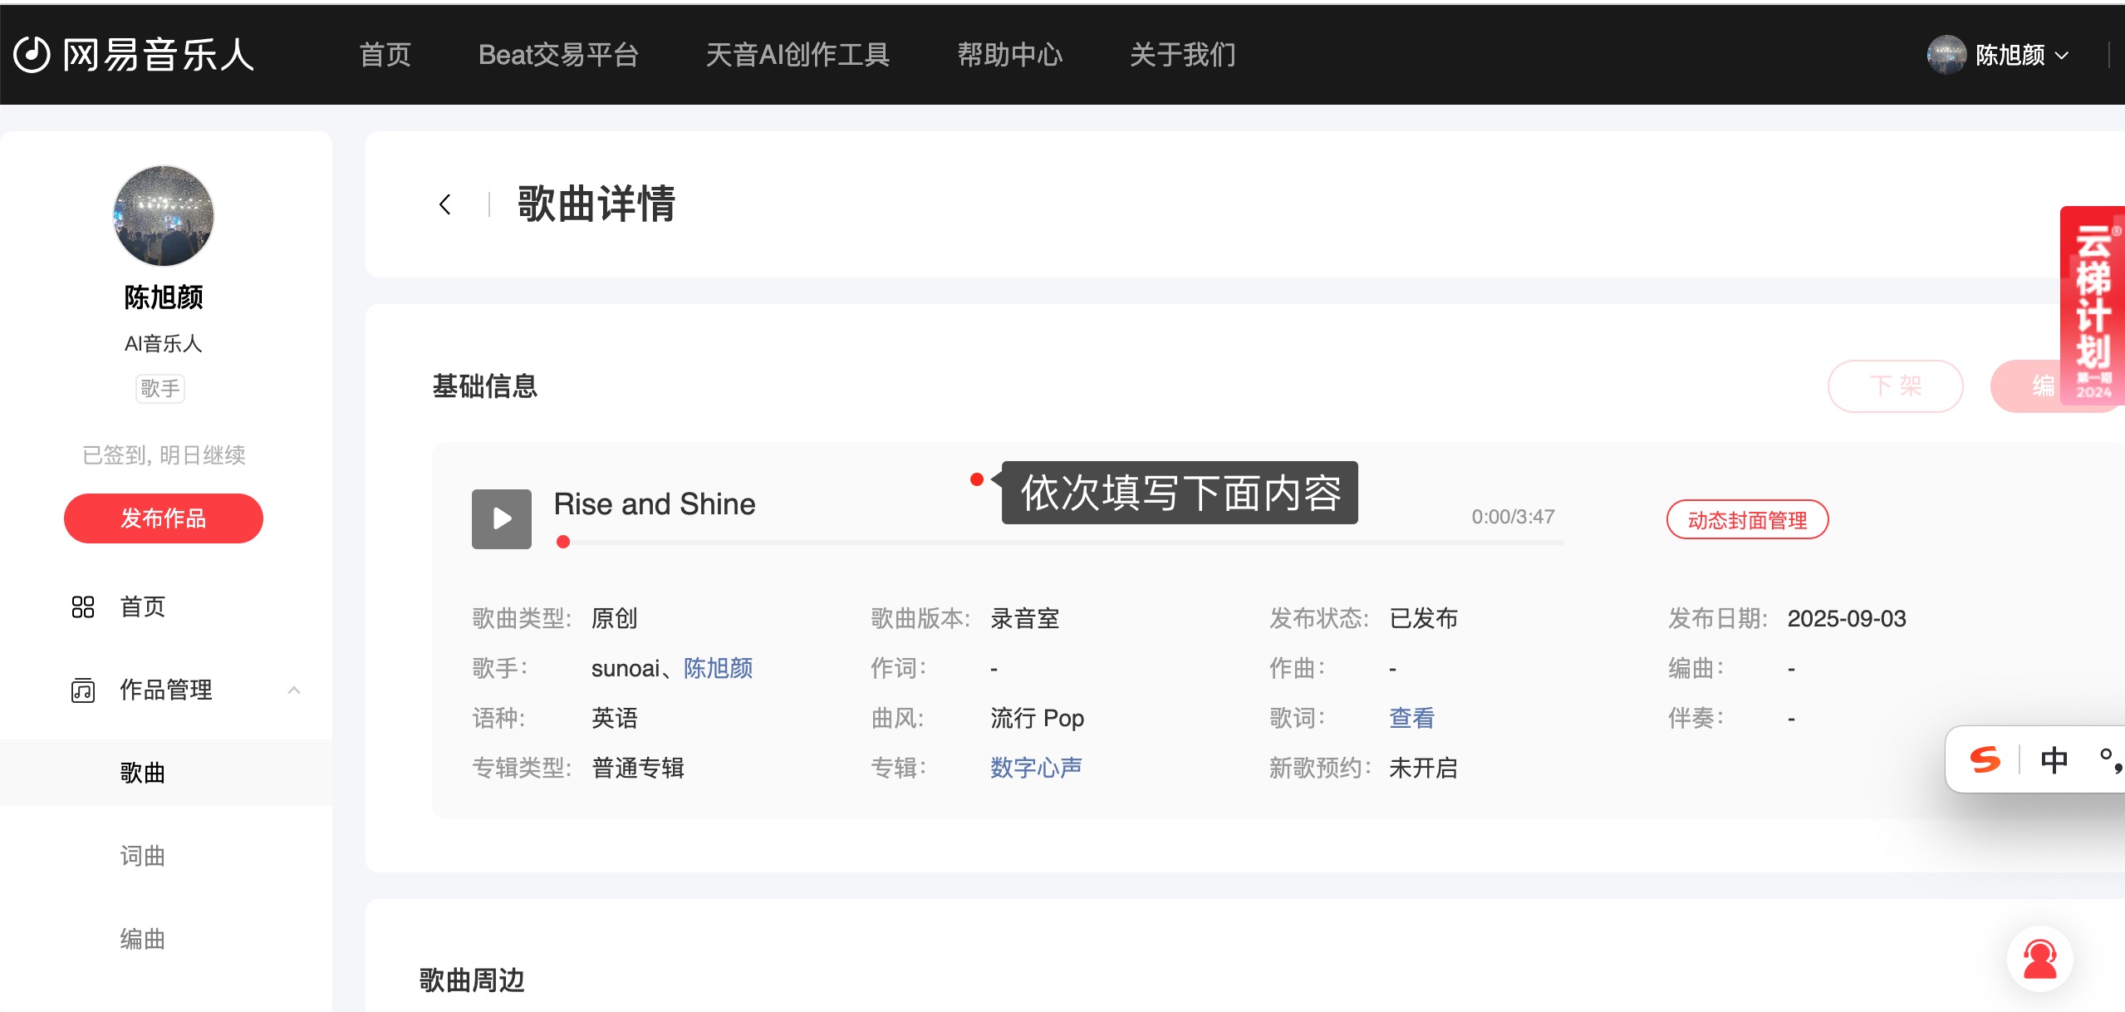Viewport: 2125px width, 1012px height.
Task: Click the 歌曲详情 page heading
Action: tap(596, 204)
